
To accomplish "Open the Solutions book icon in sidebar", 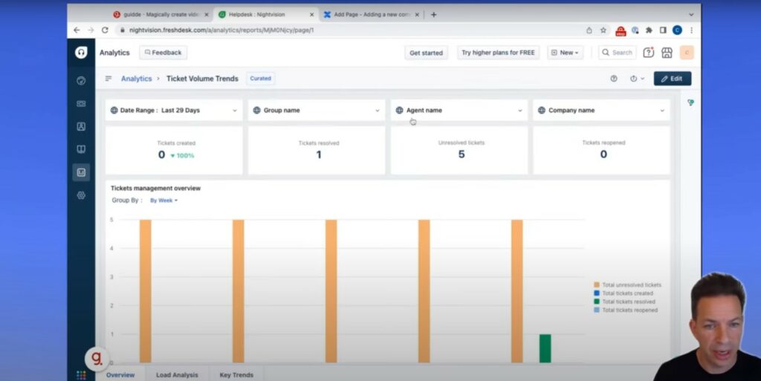I will click(x=81, y=149).
